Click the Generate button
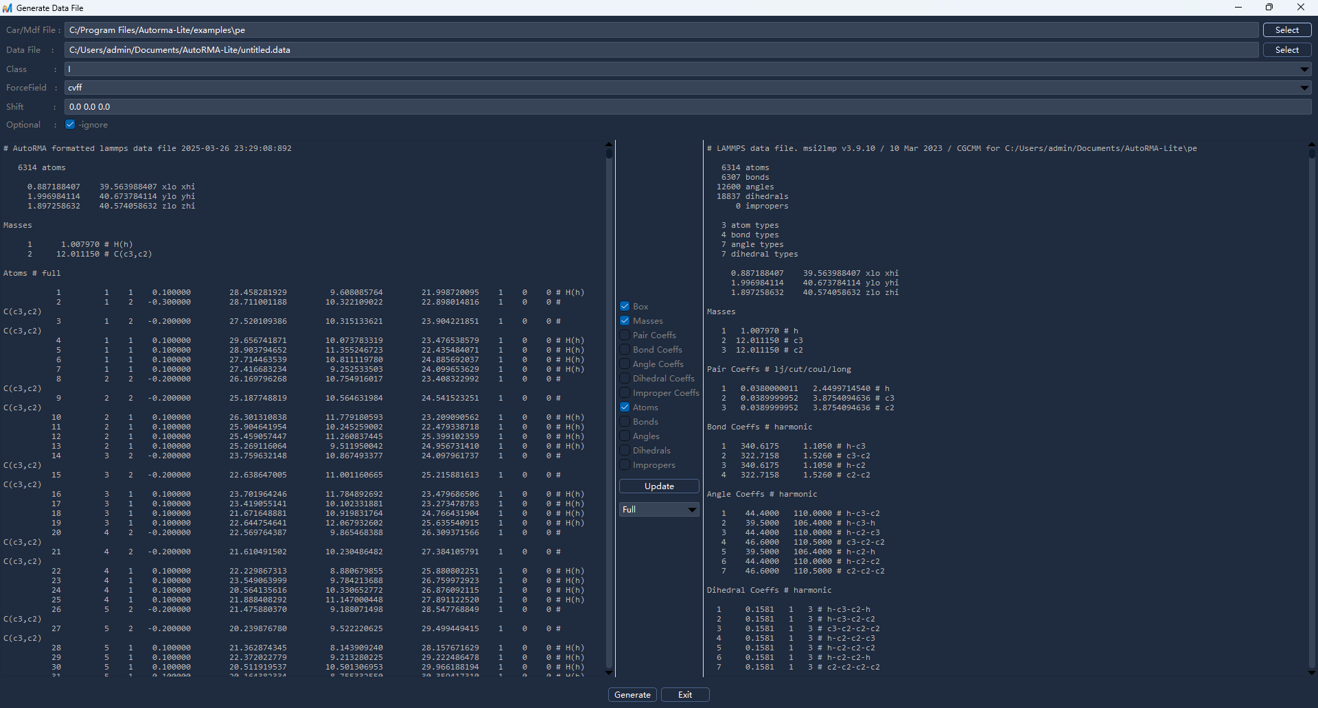This screenshot has width=1318, height=708. pyautogui.click(x=632, y=694)
